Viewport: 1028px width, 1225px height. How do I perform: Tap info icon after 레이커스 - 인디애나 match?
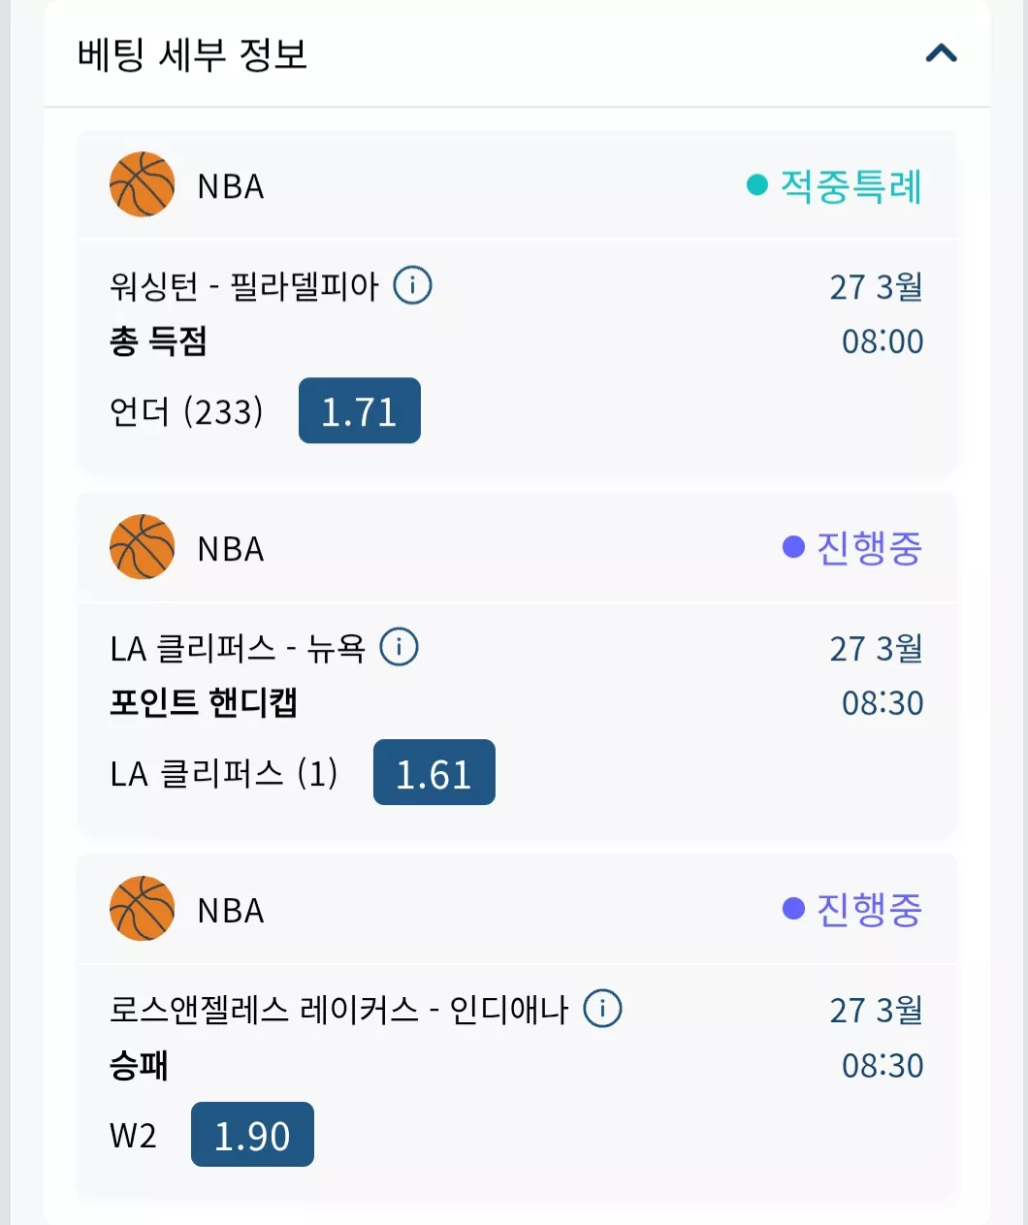pos(602,1009)
